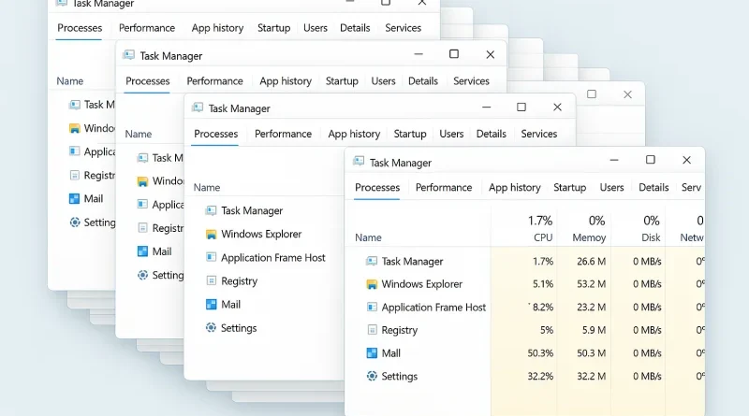Viewport: 749px width, 416px height.
Task: Select Processes tab in front window
Action: click(x=377, y=188)
